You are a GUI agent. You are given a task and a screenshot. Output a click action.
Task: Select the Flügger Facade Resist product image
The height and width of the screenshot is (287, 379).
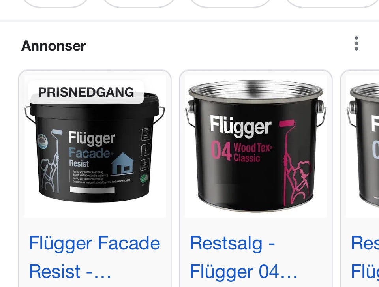click(94, 146)
